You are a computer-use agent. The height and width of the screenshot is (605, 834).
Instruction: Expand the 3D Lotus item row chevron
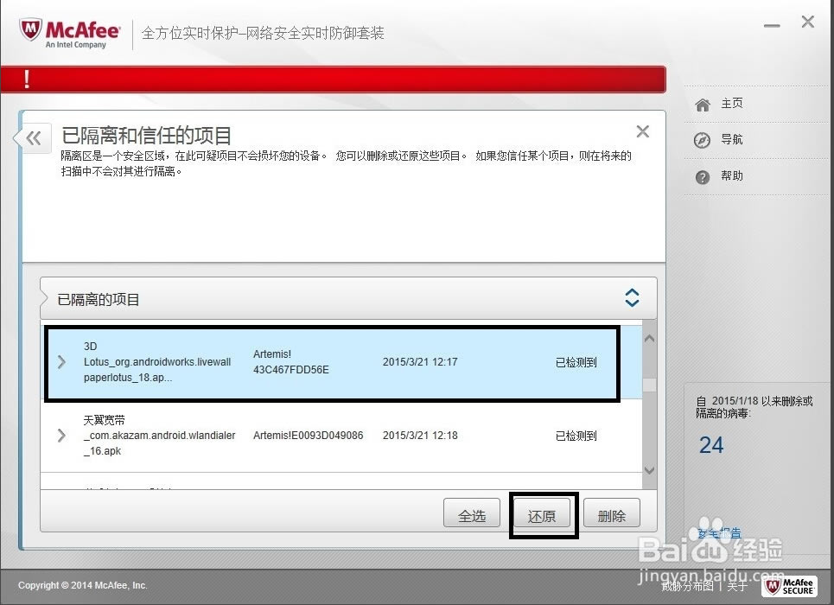coord(61,362)
